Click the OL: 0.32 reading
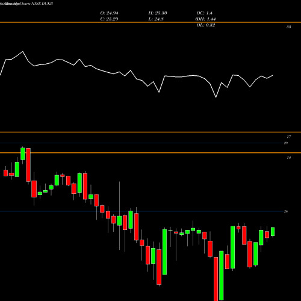The width and height of the screenshot is (301, 301). pyautogui.click(x=206, y=25)
